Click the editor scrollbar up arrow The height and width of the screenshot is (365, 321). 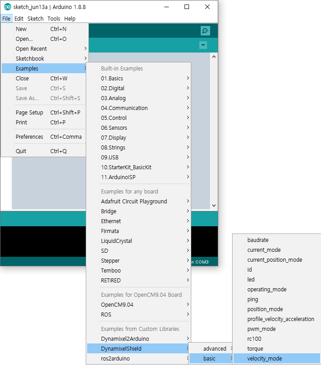(x=214, y=57)
